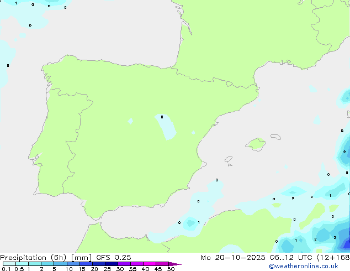Click the legend label '10'
This screenshot has width=350, height=271.
tap(69, 269)
